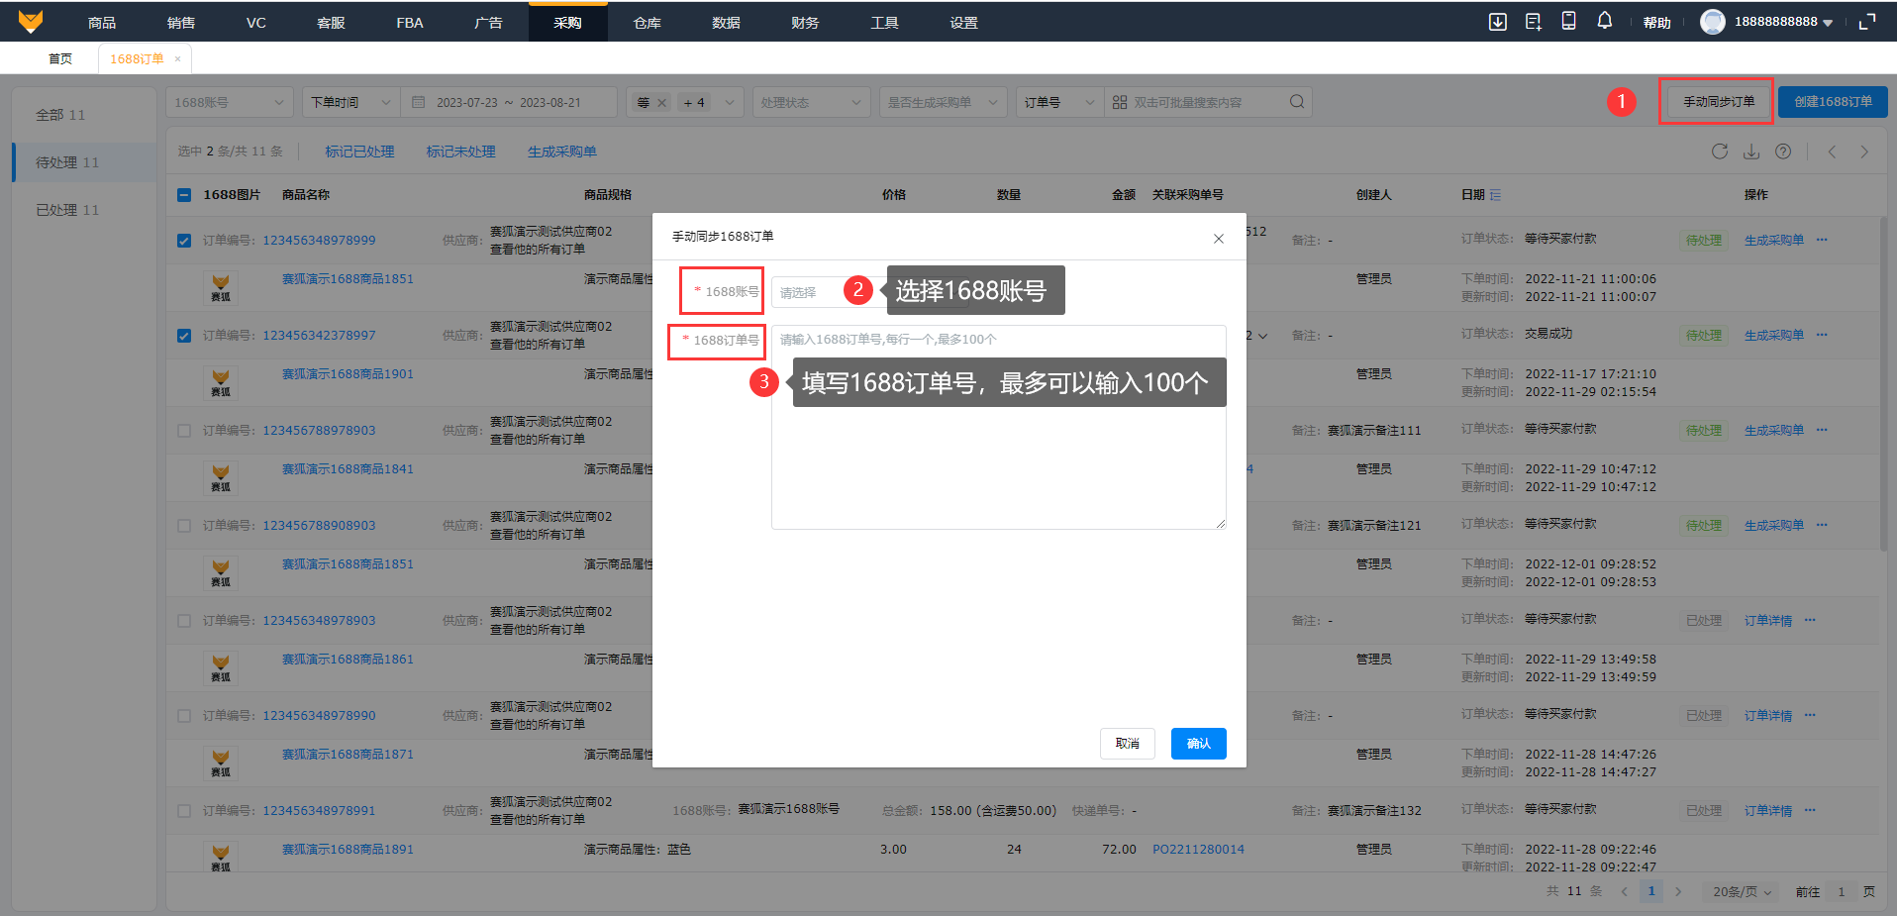1897x916 pixels.
Task: Click the 创建1688订单 button
Action: 1833,102
